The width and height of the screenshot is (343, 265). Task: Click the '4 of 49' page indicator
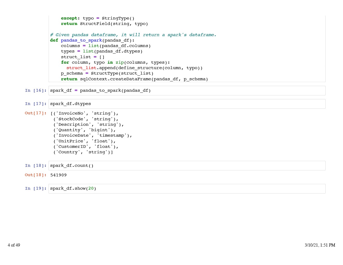[x=14, y=245]
